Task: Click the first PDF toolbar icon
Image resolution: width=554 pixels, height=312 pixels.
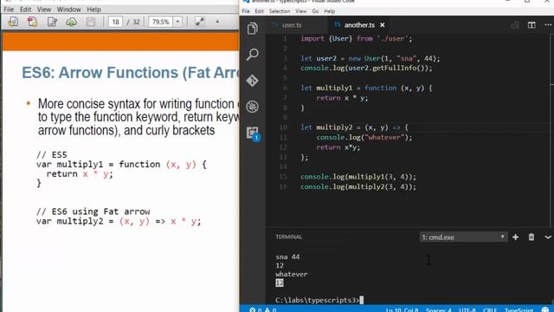Action: pyautogui.click(x=13, y=22)
